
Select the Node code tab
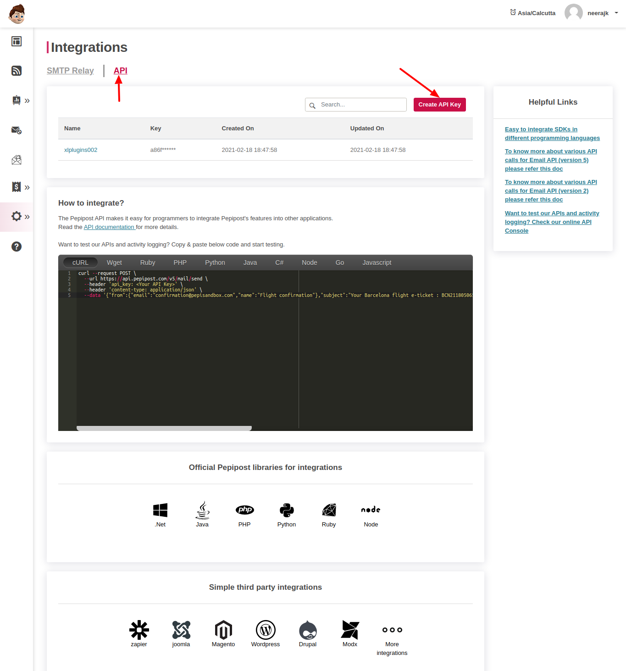[310, 263]
